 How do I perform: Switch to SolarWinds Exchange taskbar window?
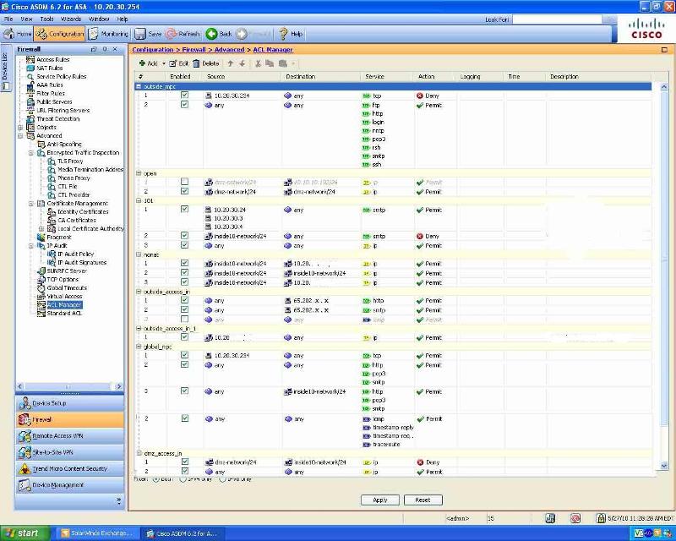pyautogui.click(x=98, y=533)
